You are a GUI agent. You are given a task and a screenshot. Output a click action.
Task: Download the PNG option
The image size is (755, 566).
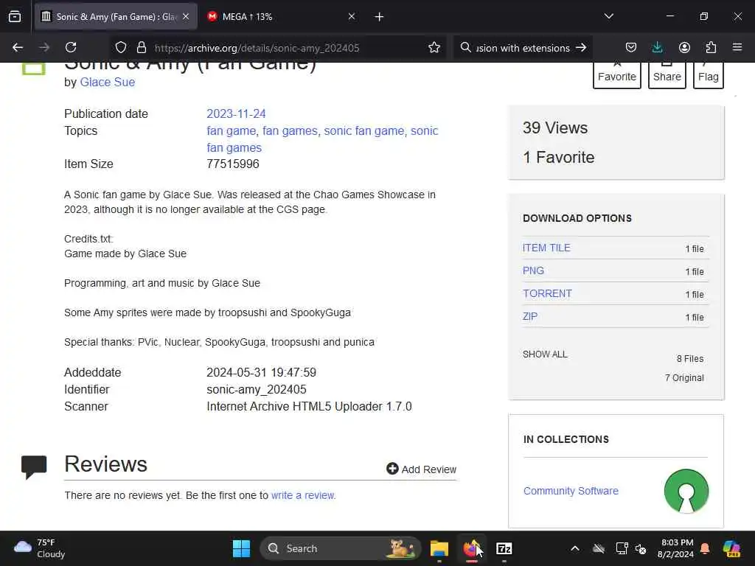[533, 270]
